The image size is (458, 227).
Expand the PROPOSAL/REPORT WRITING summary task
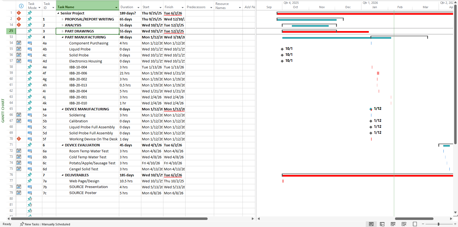[62, 19]
